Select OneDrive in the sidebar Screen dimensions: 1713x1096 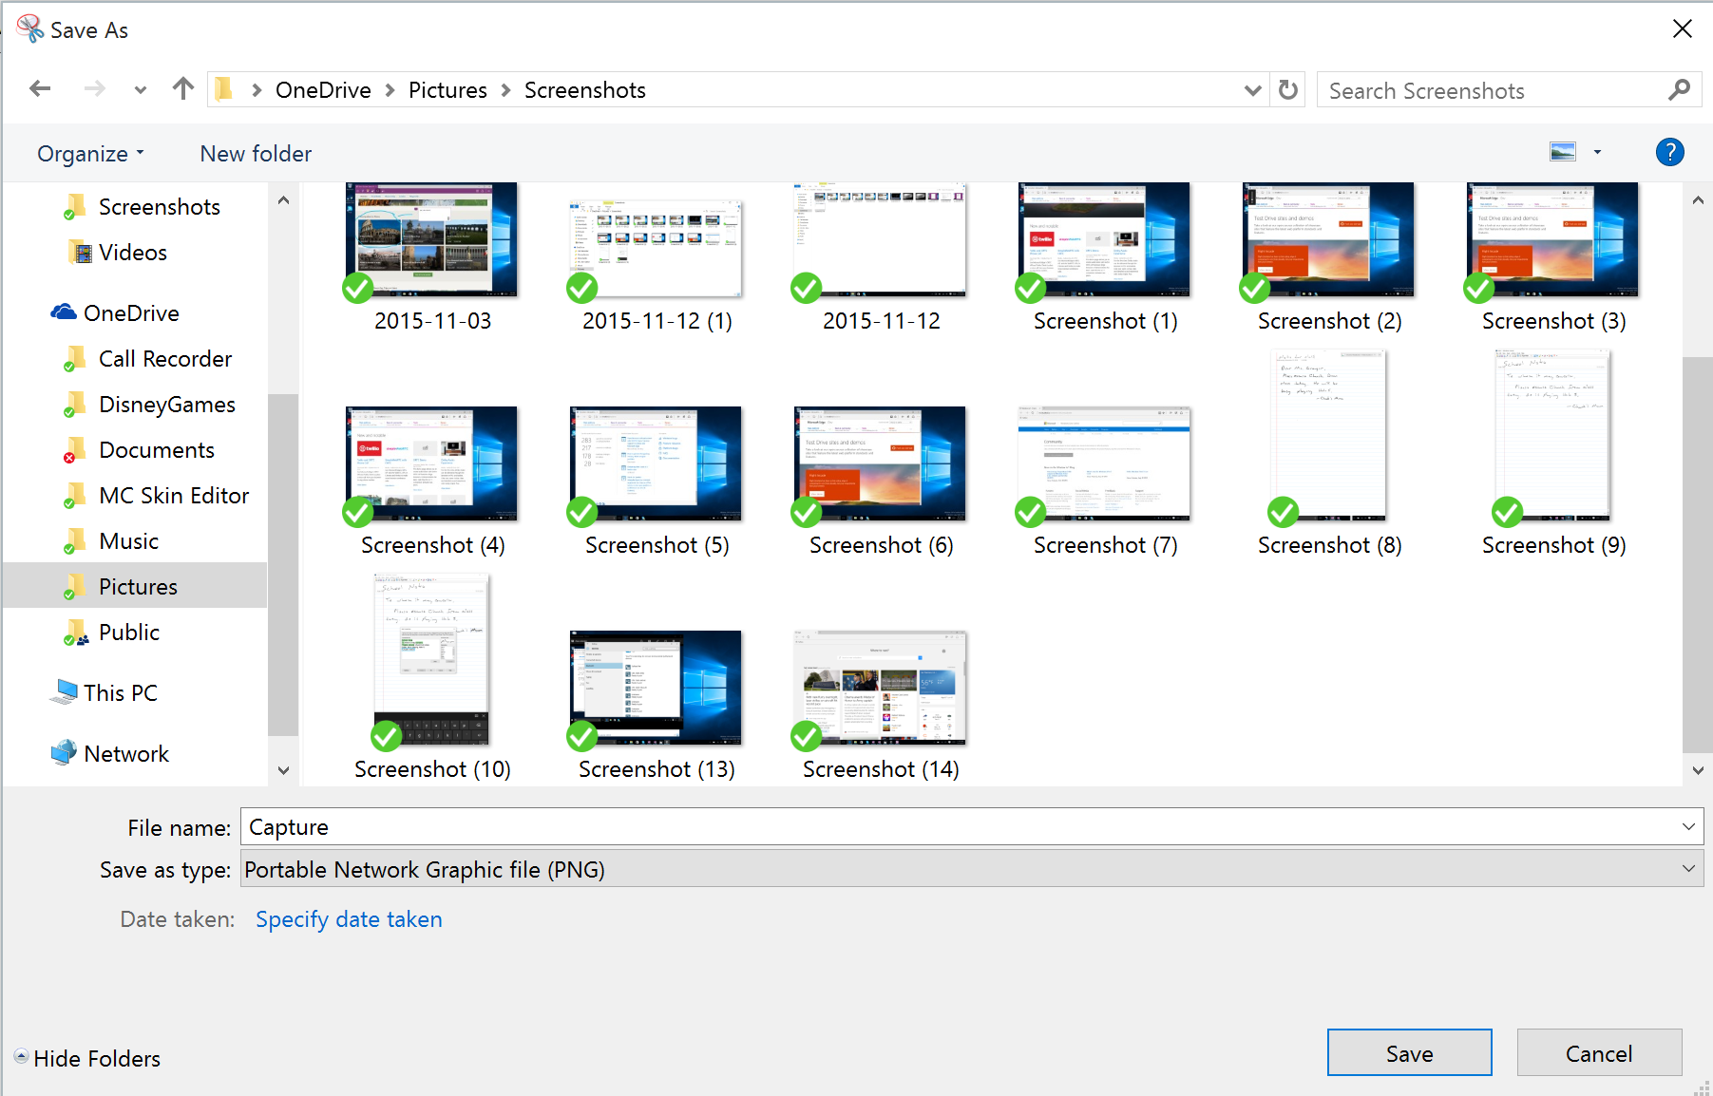click(131, 312)
